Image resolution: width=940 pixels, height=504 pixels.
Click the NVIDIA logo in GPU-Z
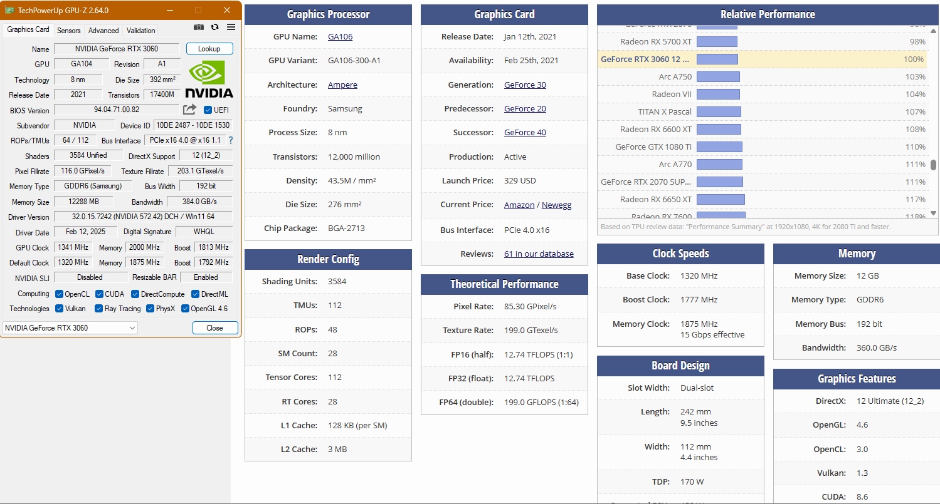[209, 80]
